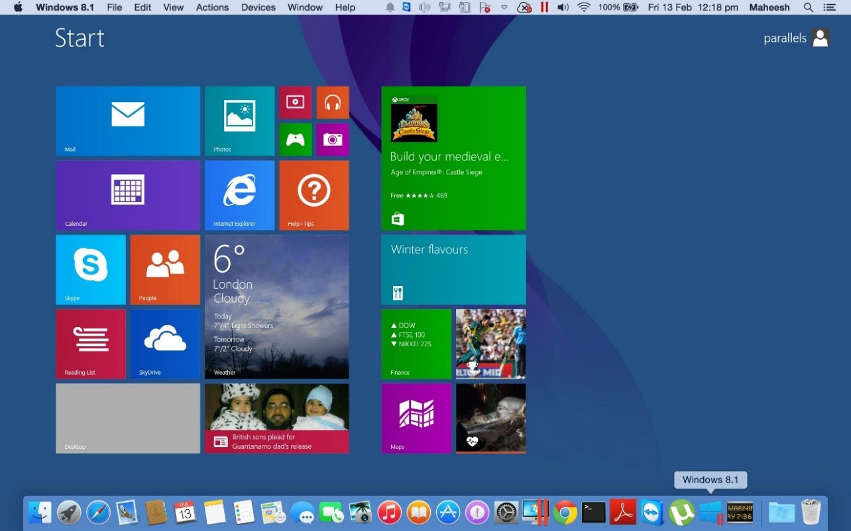Open Finder in the Dock

click(40, 512)
